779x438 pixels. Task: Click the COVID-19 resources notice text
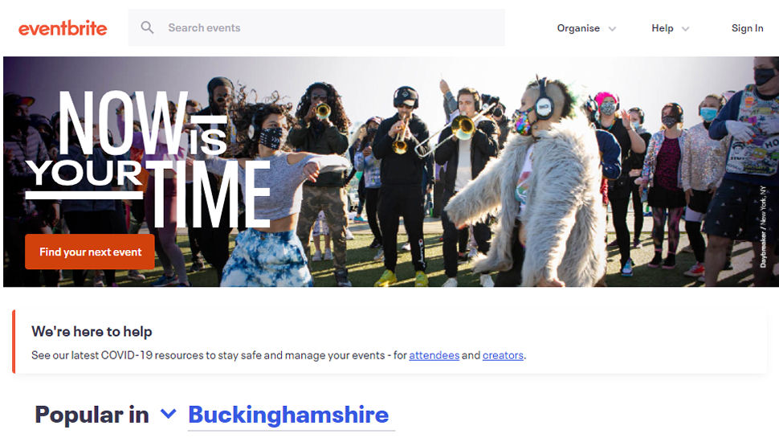[279, 355]
